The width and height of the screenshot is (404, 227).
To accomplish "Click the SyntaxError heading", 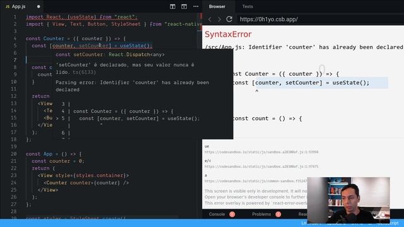I will point(228,34).
